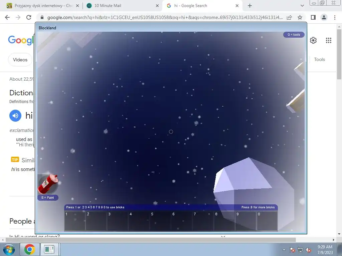Open Chrome's three-dot menu

[335, 17]
